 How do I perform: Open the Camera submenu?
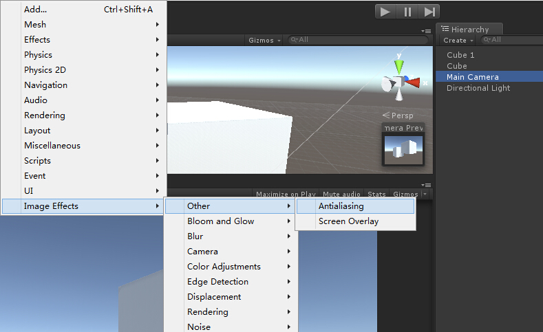(x=231, y=252)
